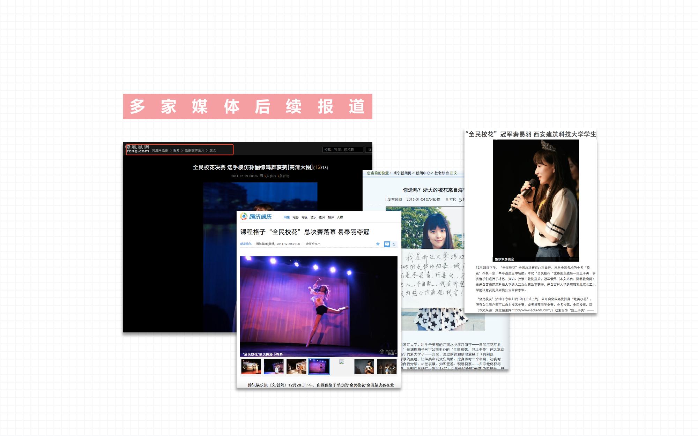
Task: Click the ifeng.com logo in the dark page
Action: [x=138, y=149]
